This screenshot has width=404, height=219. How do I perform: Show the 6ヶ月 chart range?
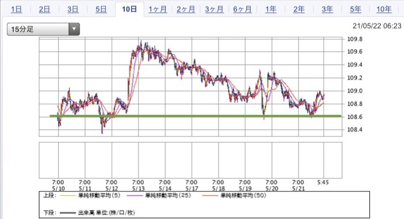point(243,9)
